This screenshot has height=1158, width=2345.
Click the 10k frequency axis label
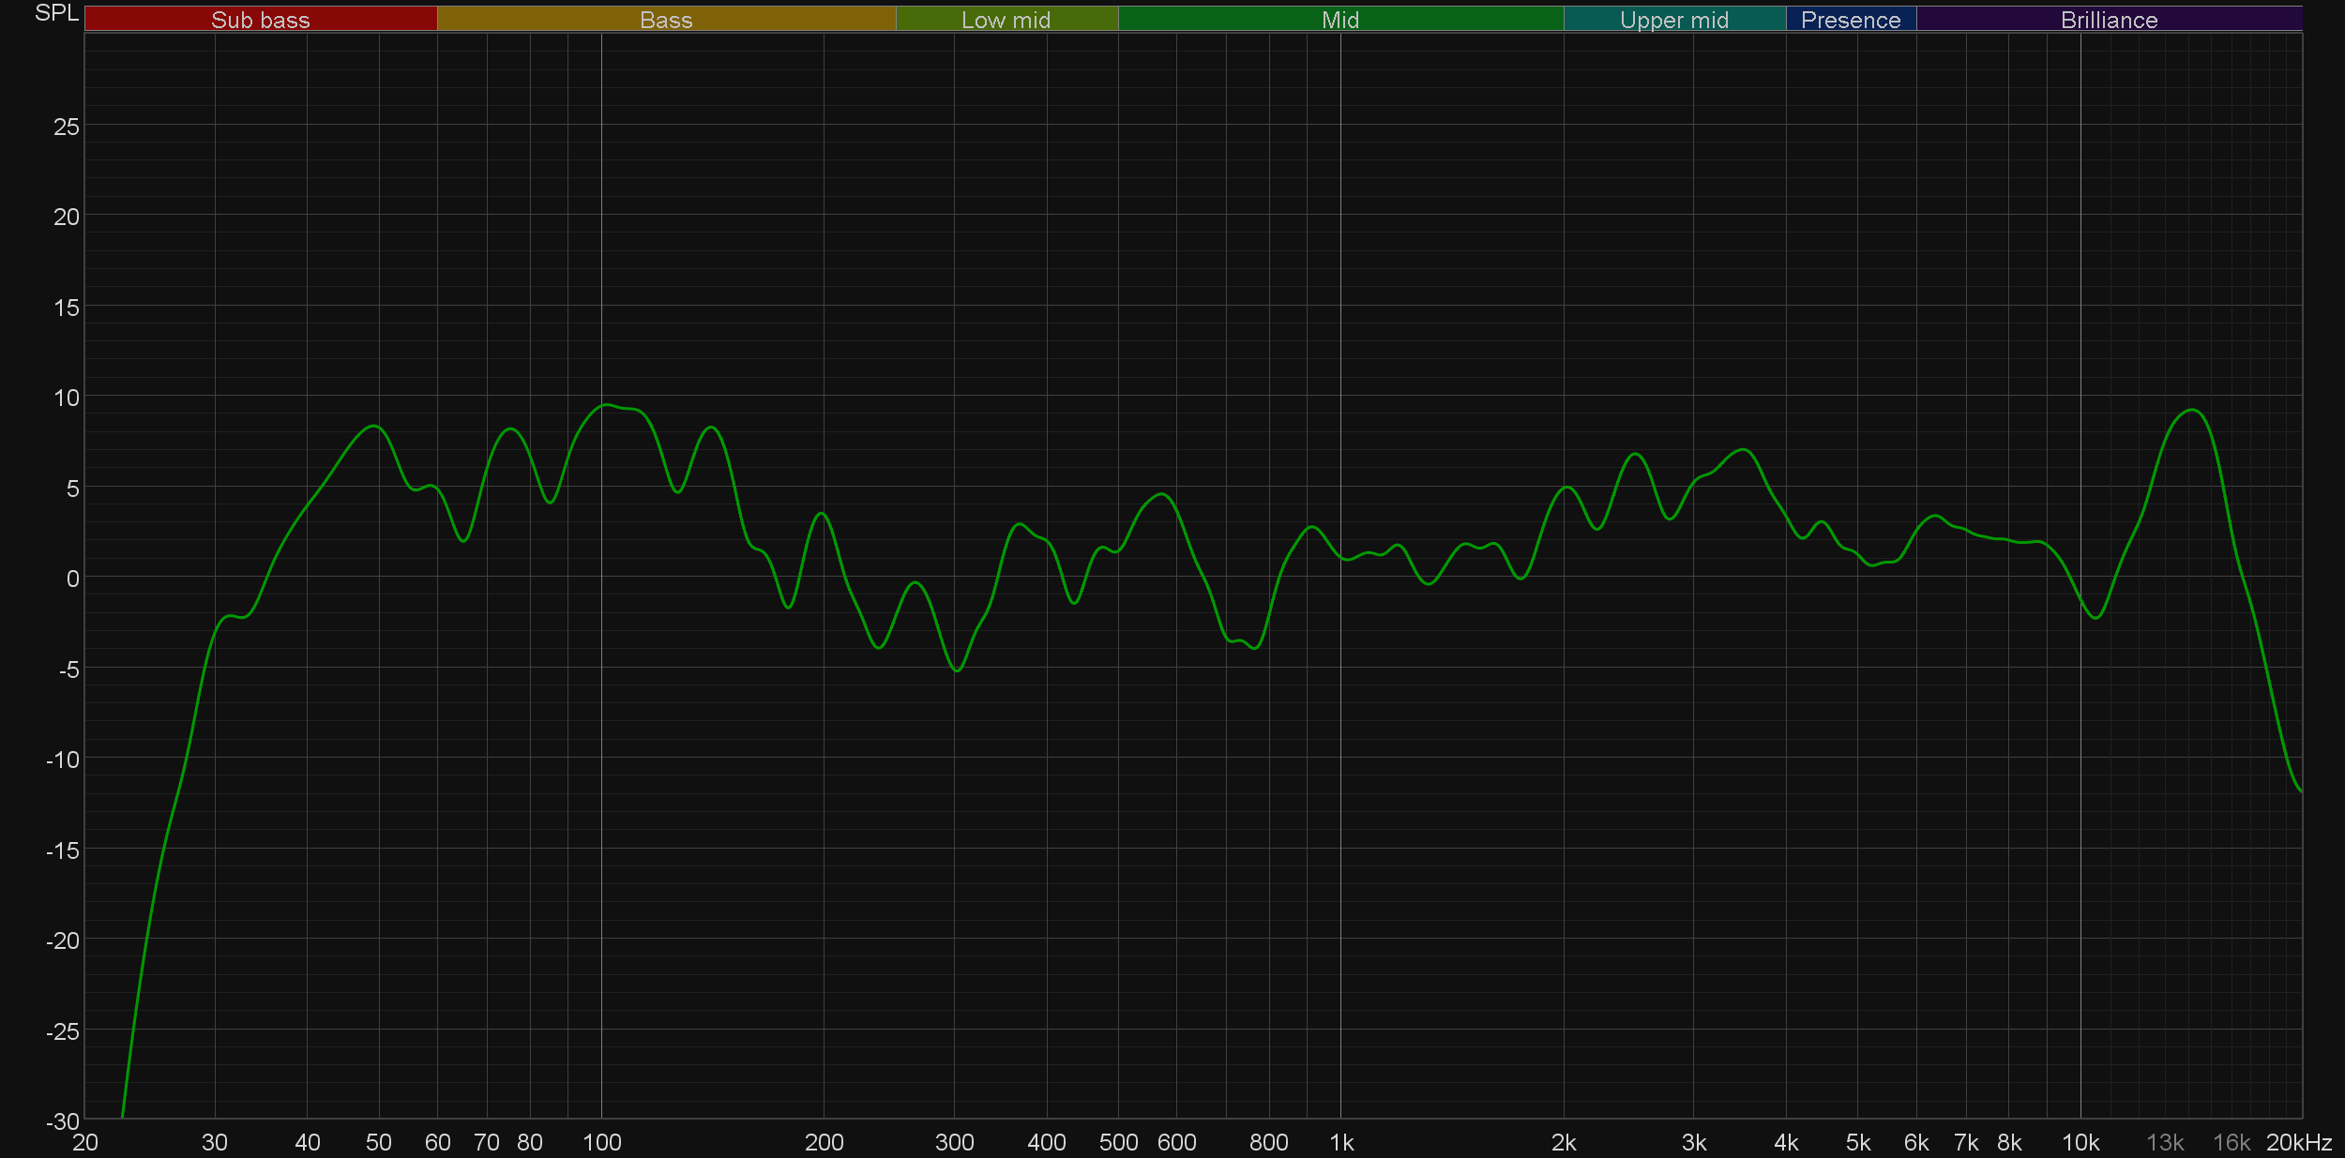point(2080,1142)
